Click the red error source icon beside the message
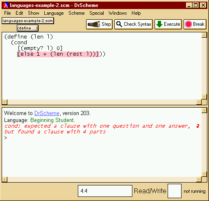Image resolution: width=209 pixels, height=201 pixels. coord(198,126)
